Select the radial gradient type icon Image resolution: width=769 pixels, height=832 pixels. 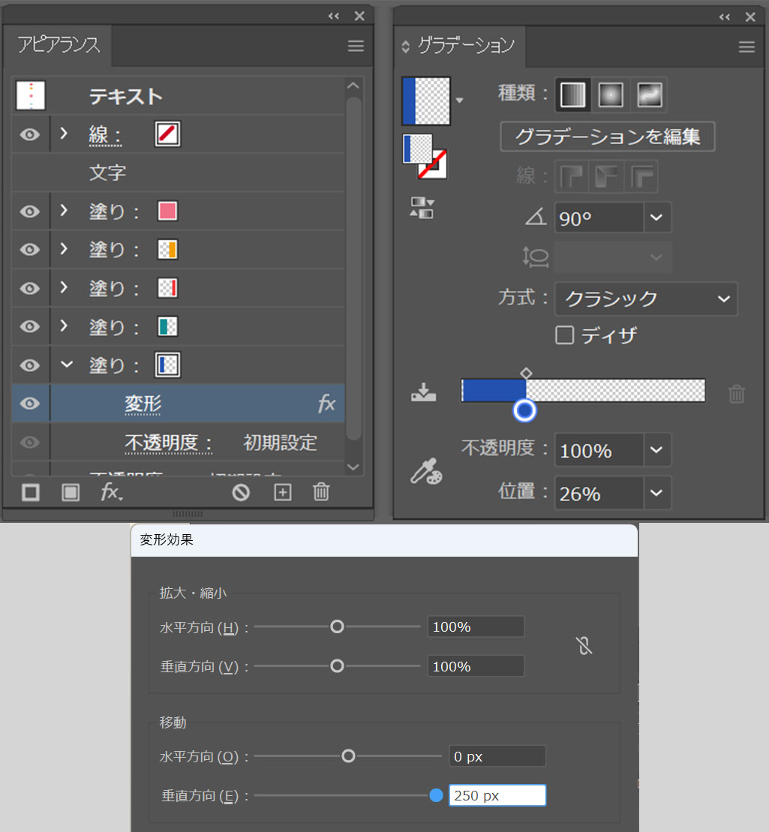click(x=611, y=95)
